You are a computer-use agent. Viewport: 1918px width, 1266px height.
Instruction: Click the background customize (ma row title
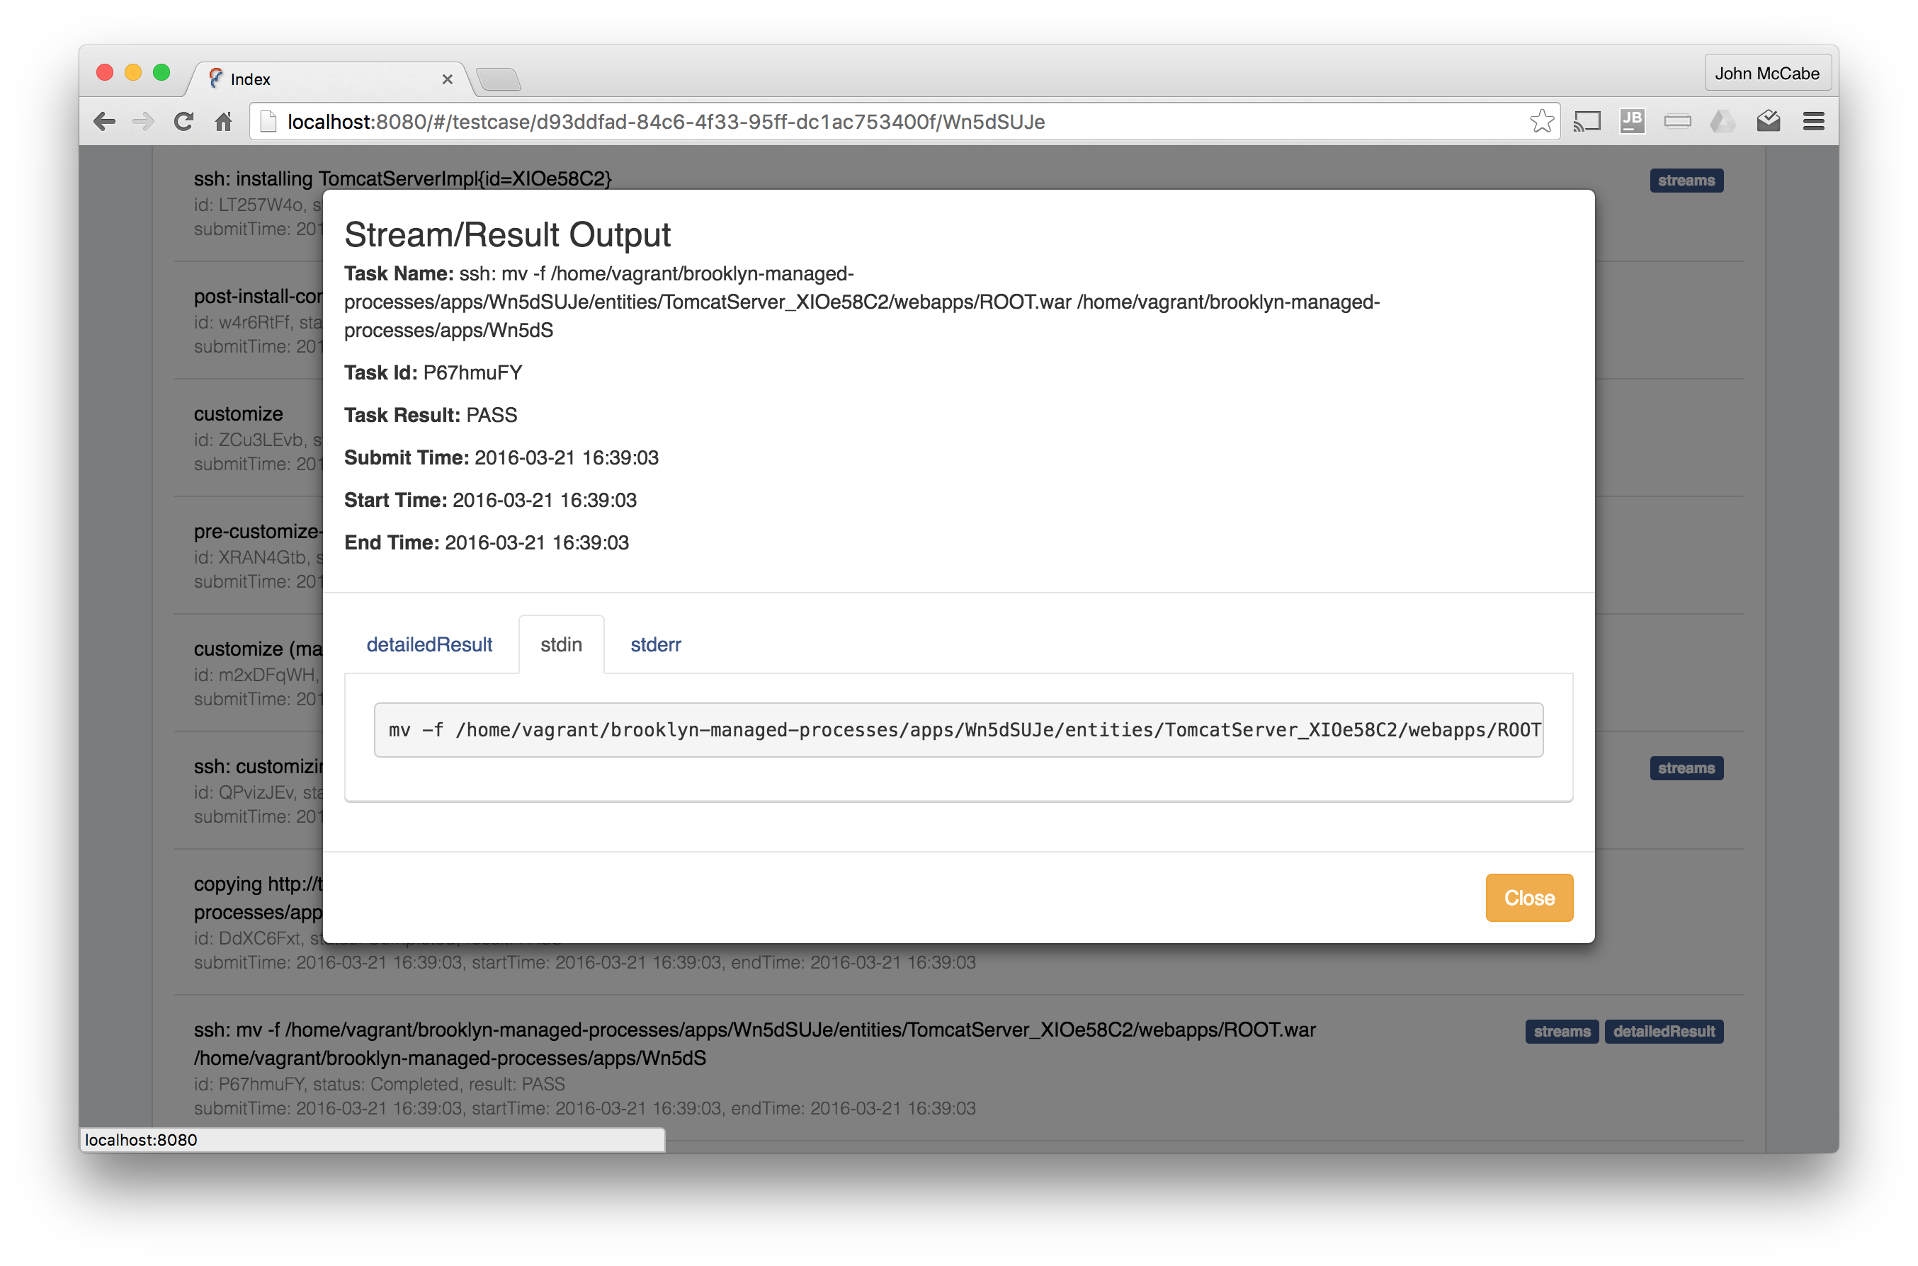click(x=258, y=649)
